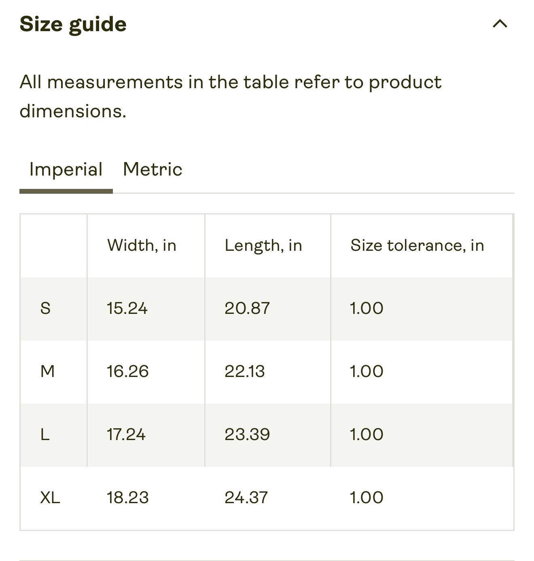
Task: Click the Size guide heading
Action: [73, 24]
